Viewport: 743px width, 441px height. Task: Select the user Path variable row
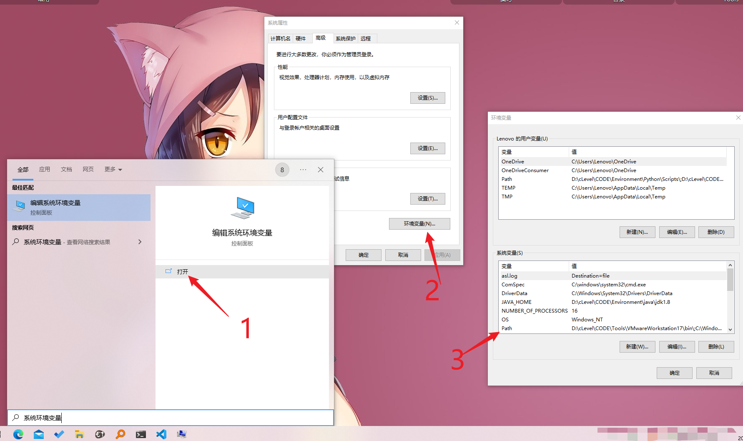pyautogui.click(x=612, y=179)
